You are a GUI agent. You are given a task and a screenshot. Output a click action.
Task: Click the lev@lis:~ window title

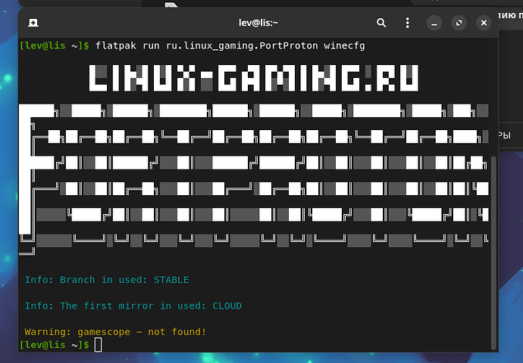point(258,23)
